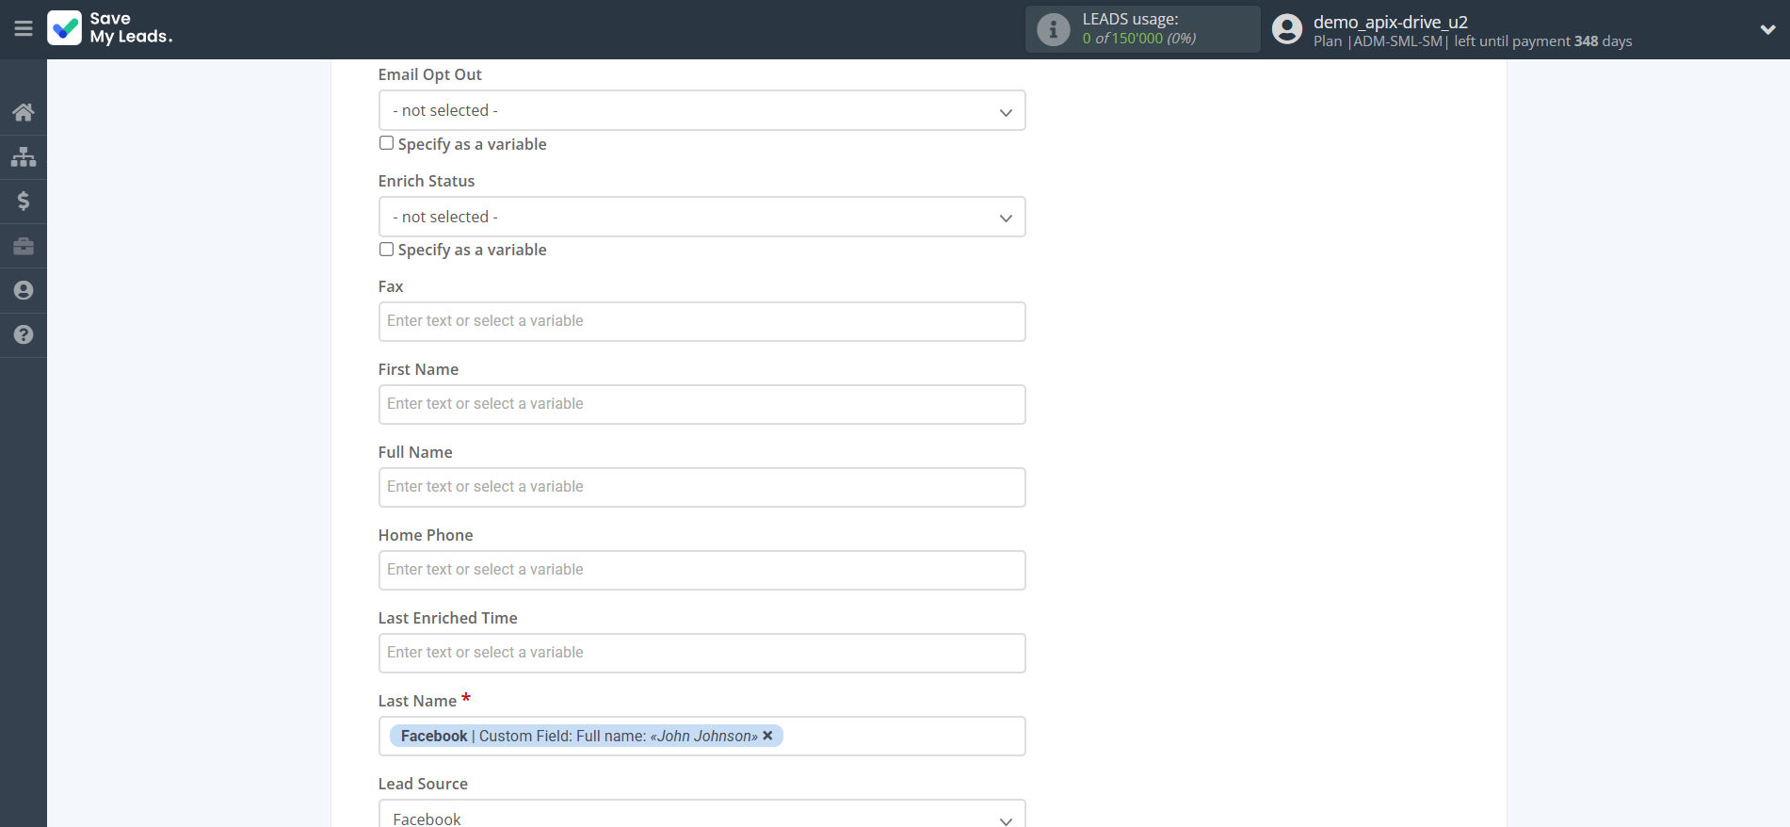Viewport: 1790px width, 827px height.
Task: Click the LEADS usage info icon
Action: 1053,29
